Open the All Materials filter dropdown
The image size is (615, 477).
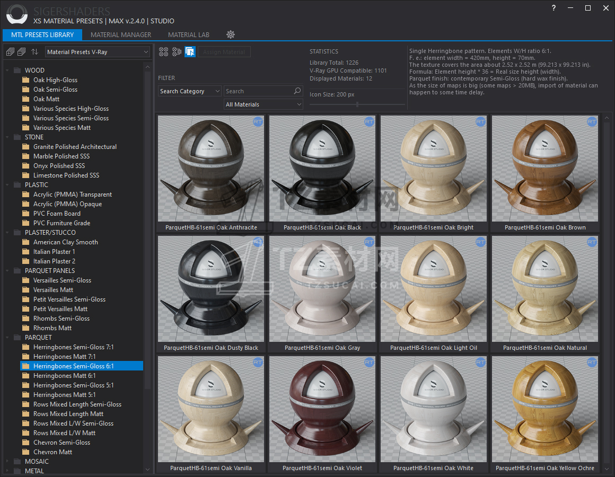(x=263, y=104)
